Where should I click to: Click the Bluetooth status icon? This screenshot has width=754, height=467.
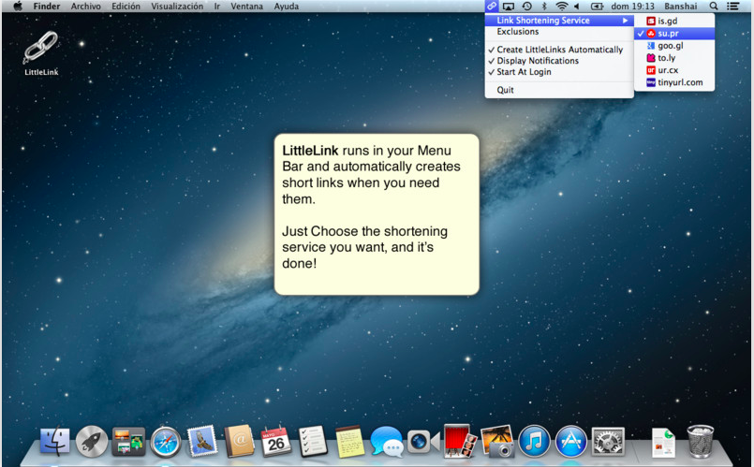(x=544, y=7)
